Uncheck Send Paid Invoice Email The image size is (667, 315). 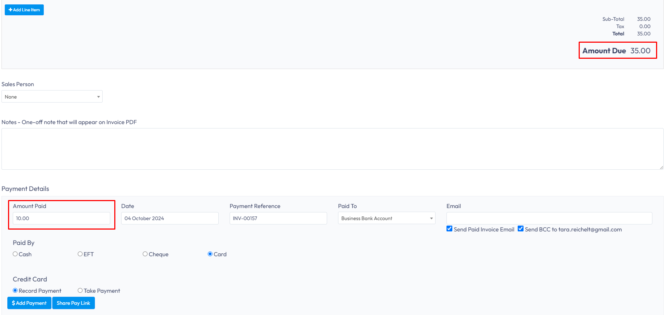pyautogui.click(x=449, y=229)
